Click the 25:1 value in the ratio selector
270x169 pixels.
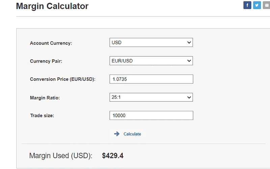[x=116, y=97]
